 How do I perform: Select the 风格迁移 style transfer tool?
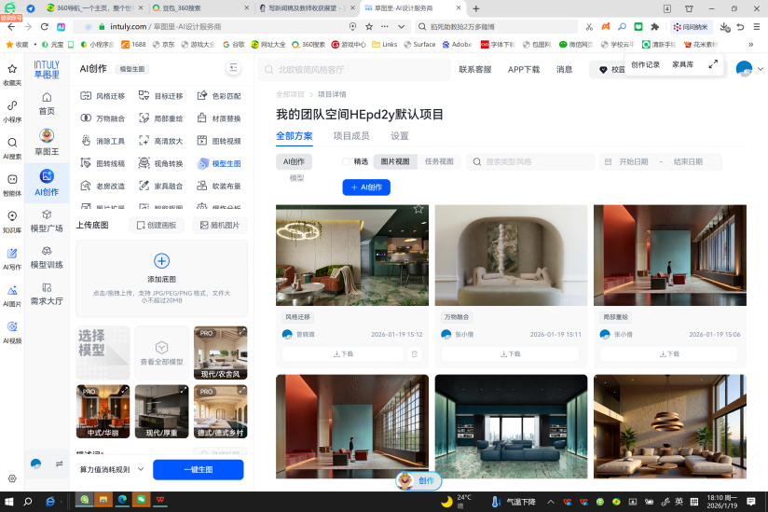pos(103,95)
